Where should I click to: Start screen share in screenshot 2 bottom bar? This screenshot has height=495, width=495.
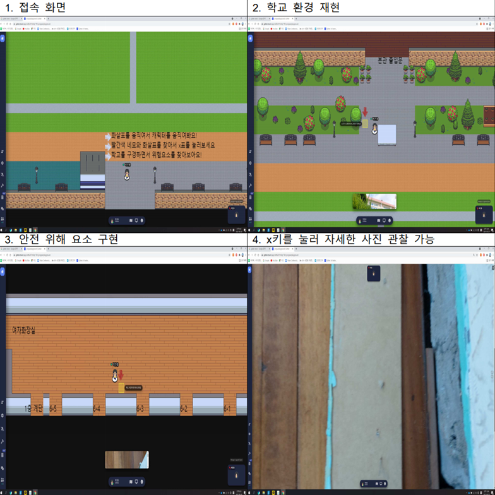384,220
